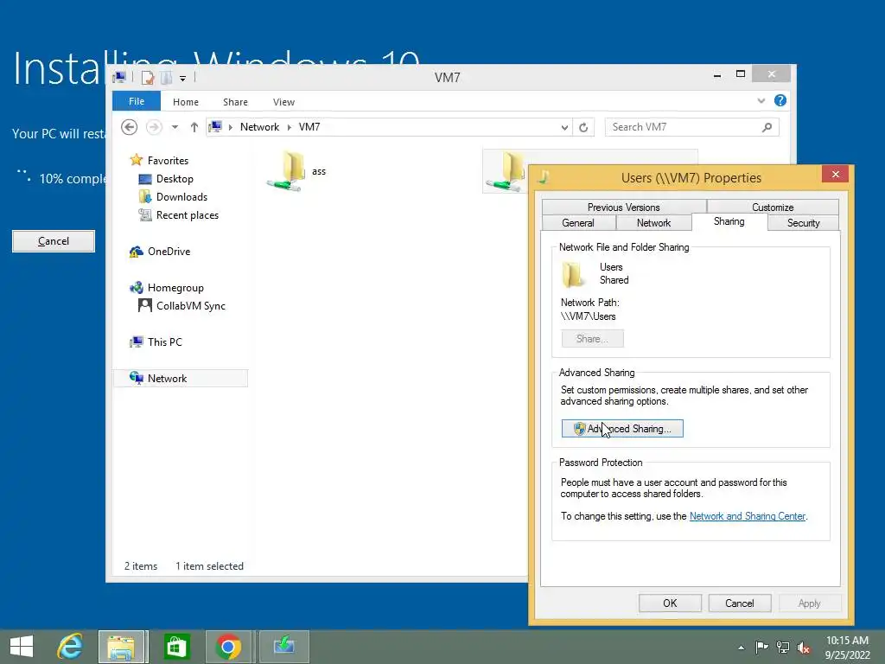Click the greyed Share... button
Viewport: 885px width, 664px height.
point(592,339)
